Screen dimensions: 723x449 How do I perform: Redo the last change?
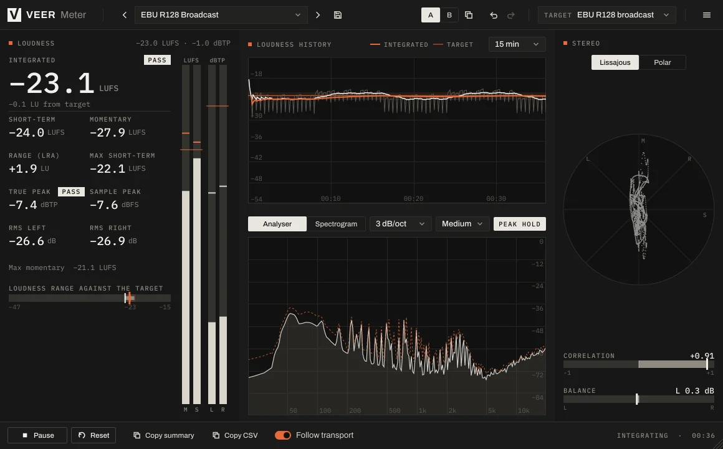511,15
